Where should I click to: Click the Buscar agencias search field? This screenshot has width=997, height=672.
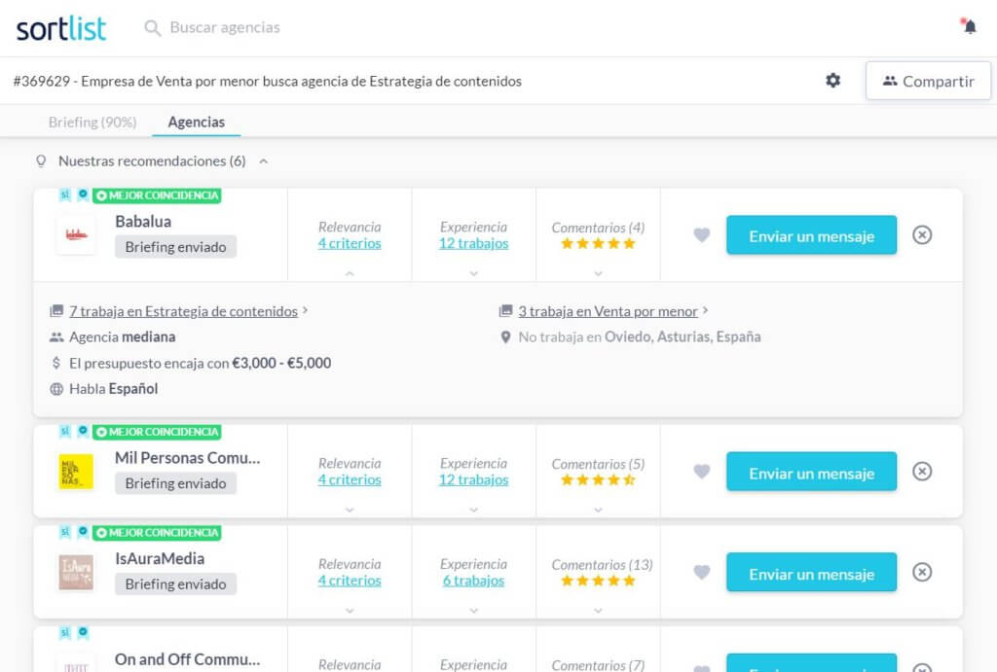[x=225, y=28]
